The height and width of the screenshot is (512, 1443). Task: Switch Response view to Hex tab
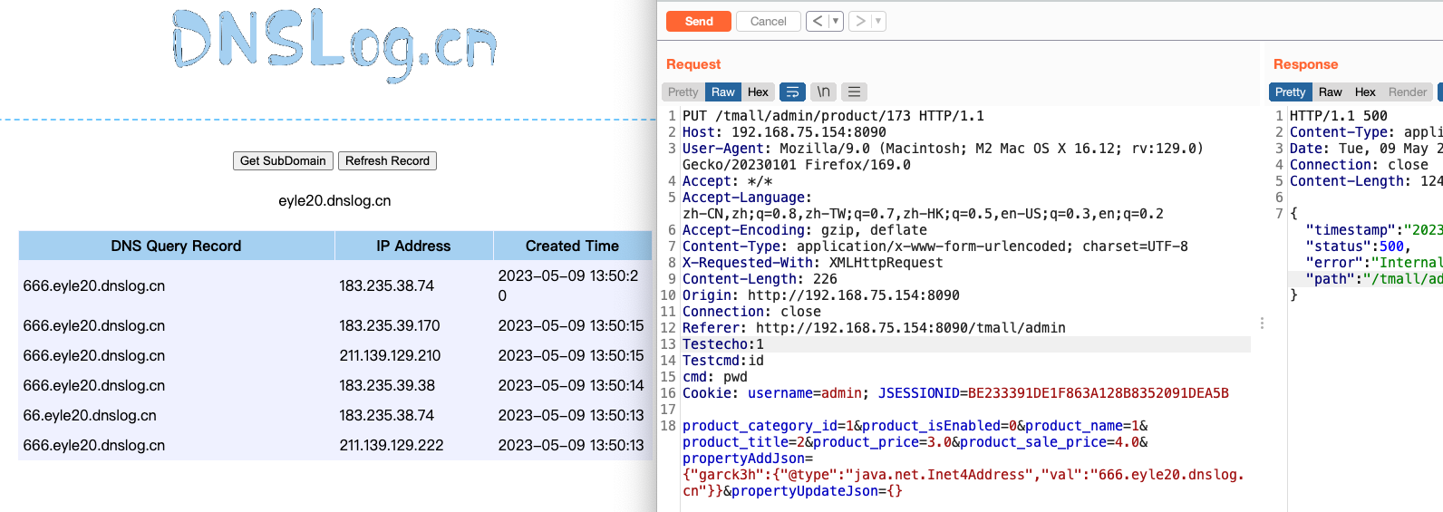(1365, 92)
